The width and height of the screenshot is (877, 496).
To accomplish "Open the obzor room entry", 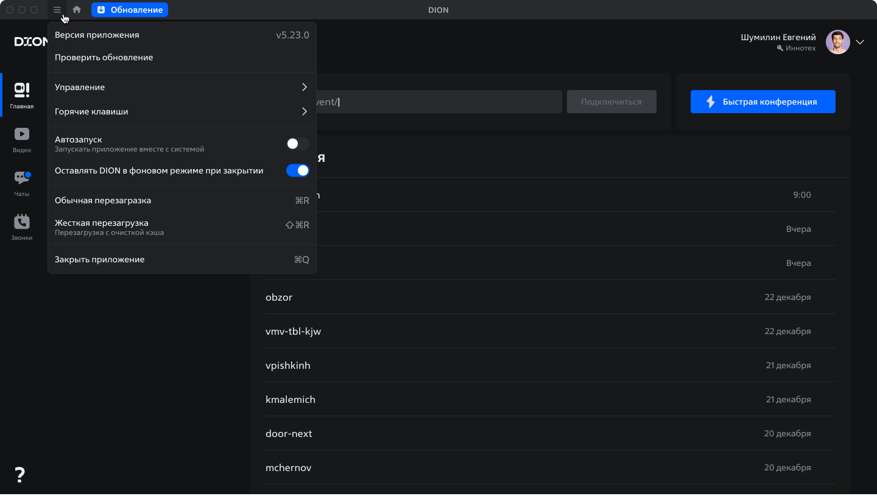I will point(551,297).
